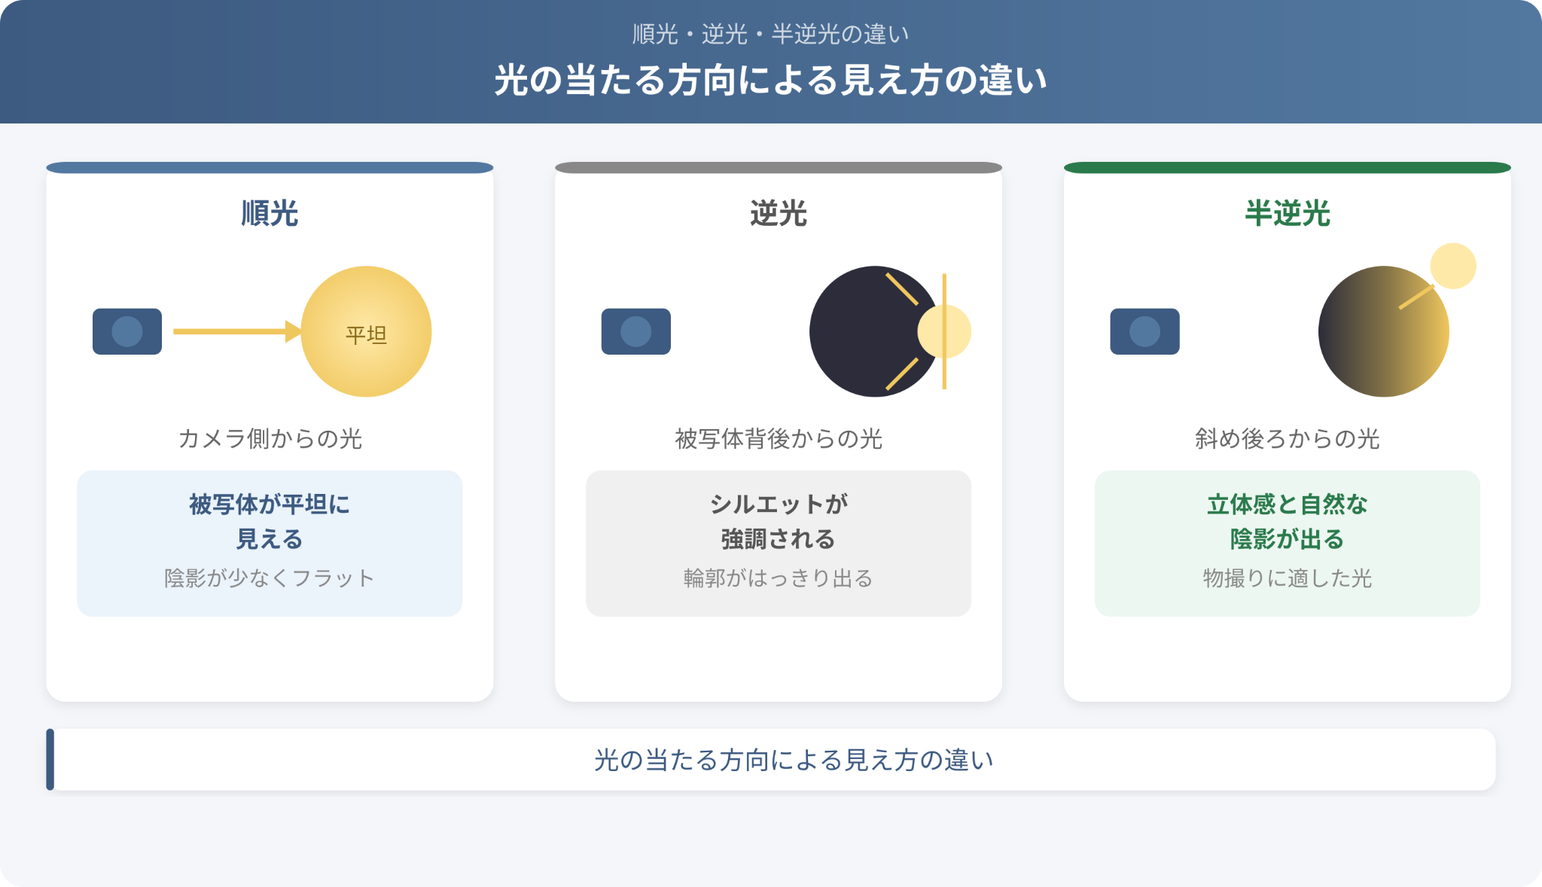
Task: Click the camera icon in 順光 card
Action: [127, 331]
